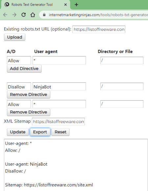The height and width of the screenshot is (191, 148).
Task: Click the XML Sitemap input field
Action: [58, 121]
